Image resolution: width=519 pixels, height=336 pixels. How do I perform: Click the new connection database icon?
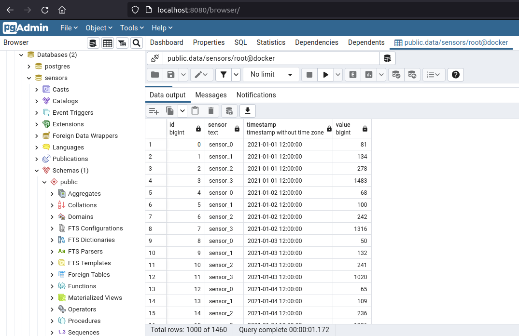[387, 58]
